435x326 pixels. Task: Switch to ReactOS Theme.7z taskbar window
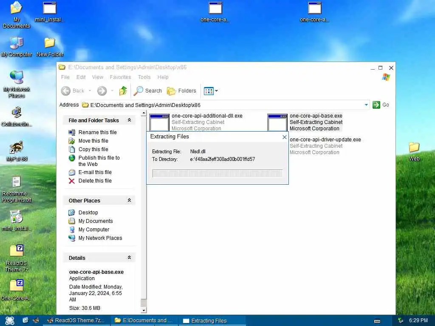point(76,320)
